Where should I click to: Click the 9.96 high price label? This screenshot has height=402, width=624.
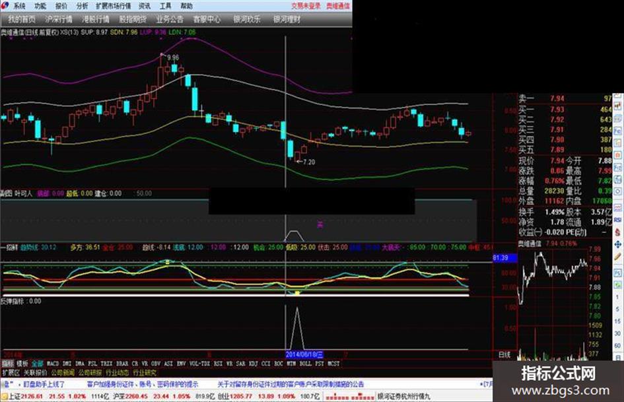tap(172, 57)
